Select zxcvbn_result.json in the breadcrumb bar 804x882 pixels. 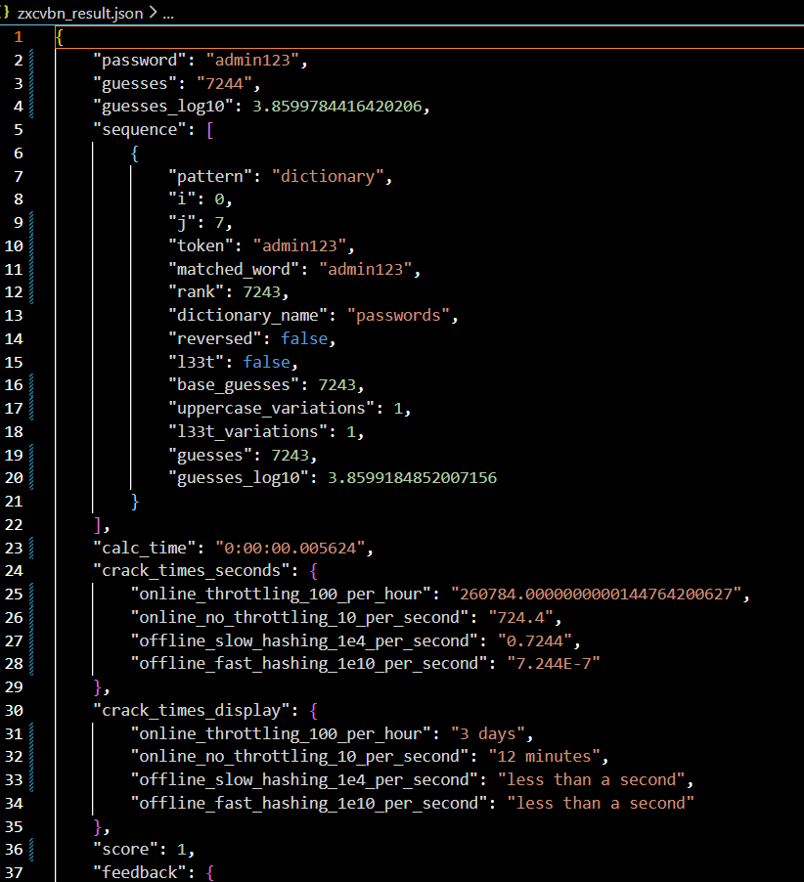(80, 15)
